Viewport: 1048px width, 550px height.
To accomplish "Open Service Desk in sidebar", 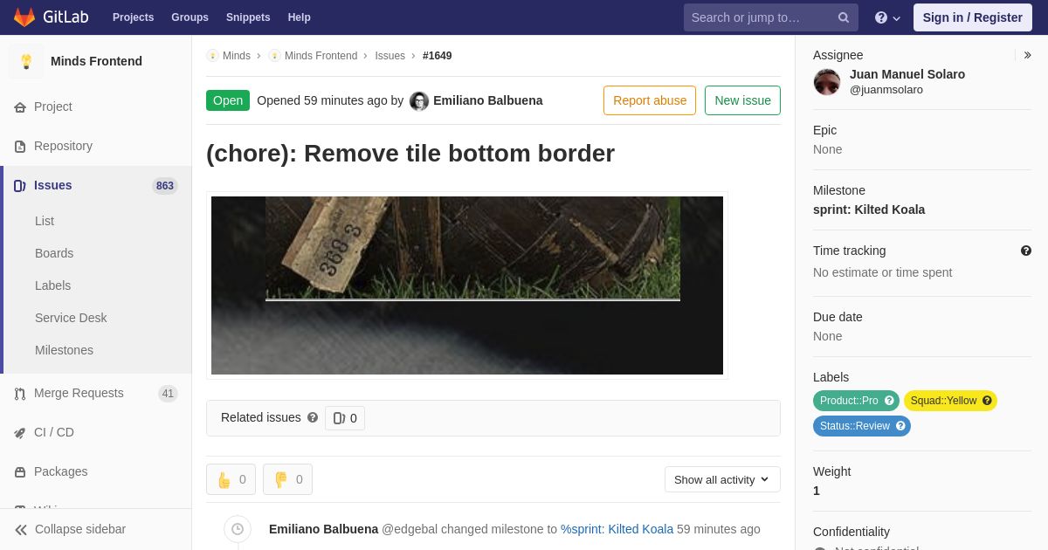I will [x=71, y=318].
